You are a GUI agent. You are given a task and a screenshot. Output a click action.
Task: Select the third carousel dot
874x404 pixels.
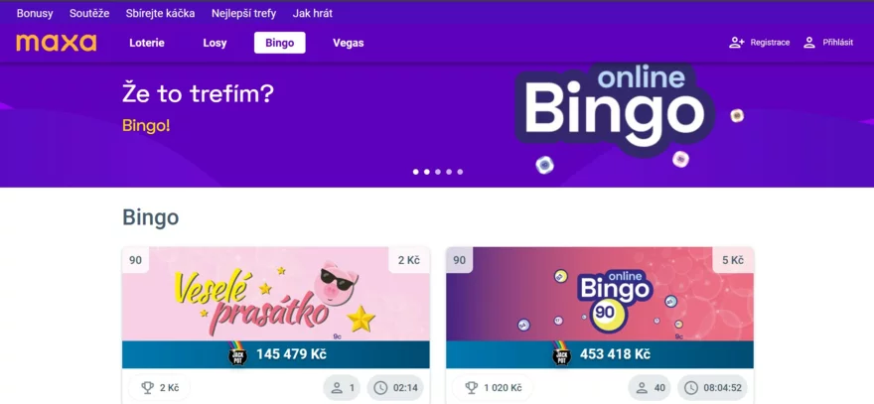click(438, 172)
